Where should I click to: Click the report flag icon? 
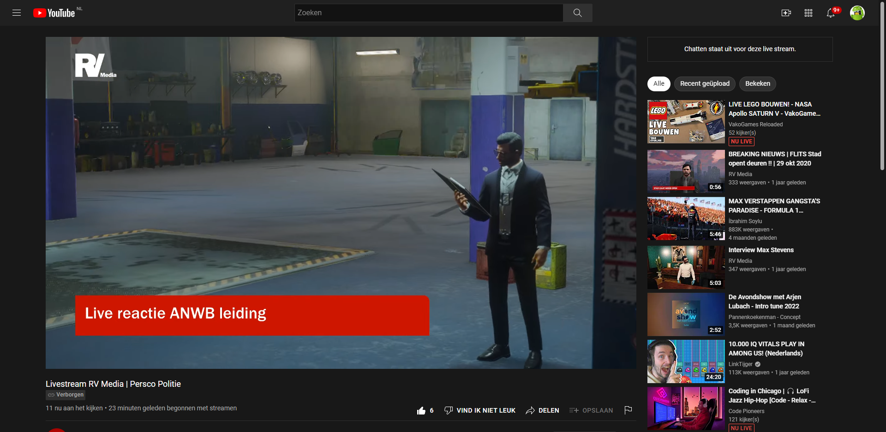pos(628,410)
